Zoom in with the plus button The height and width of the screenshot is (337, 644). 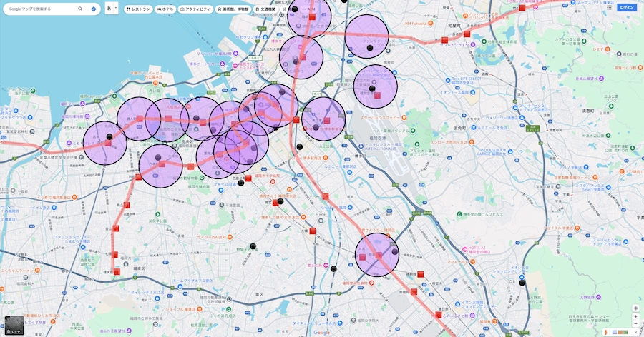click(x=636, y=317)
